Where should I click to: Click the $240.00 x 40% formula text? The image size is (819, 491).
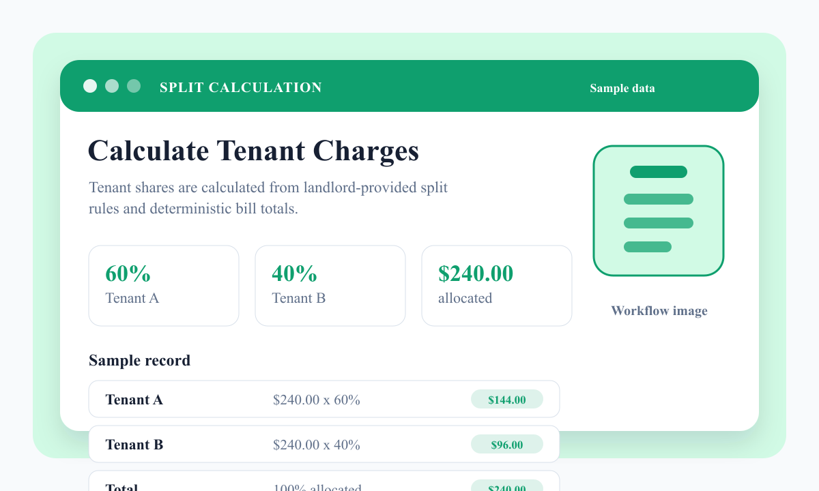click(317, 445)
